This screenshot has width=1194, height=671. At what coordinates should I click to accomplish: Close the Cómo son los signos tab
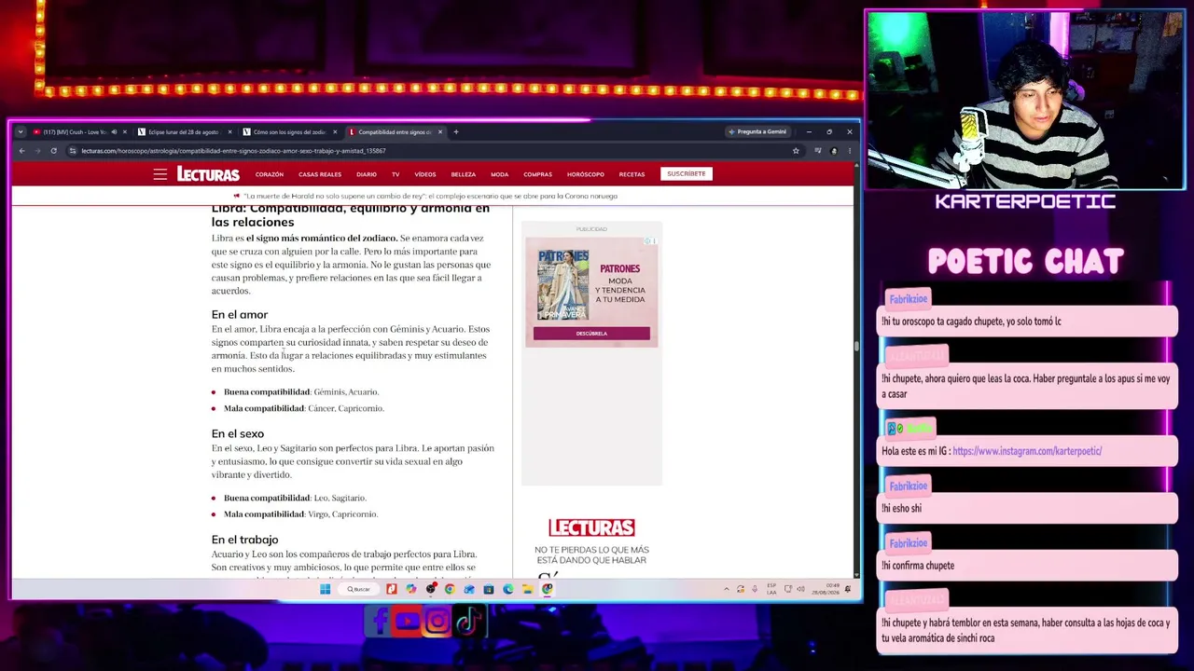pos(335,132)
